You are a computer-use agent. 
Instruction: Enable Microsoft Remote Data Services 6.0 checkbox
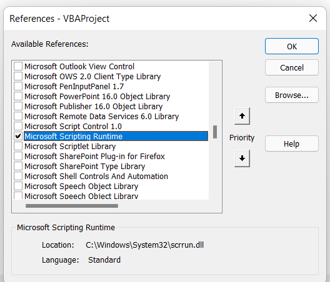tap(18, 116)
